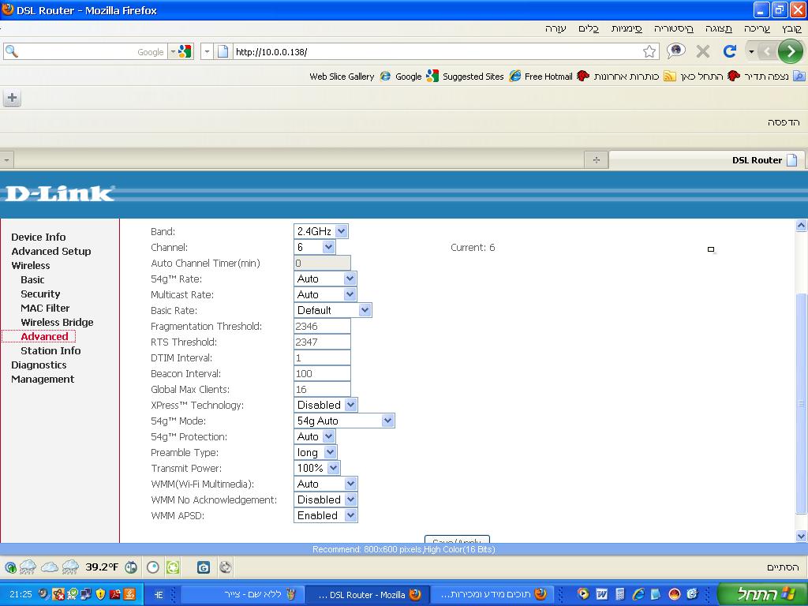Click the weather temperature 39.2°F indicator
This screenshot has width=808, height=606.
(102, 567)
